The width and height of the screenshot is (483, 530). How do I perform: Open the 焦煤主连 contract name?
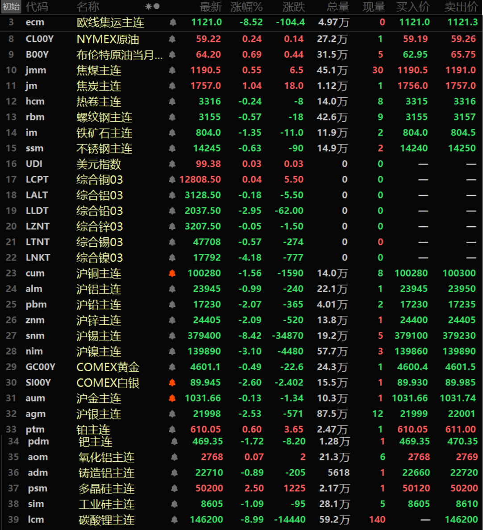(x=99, y=70)
